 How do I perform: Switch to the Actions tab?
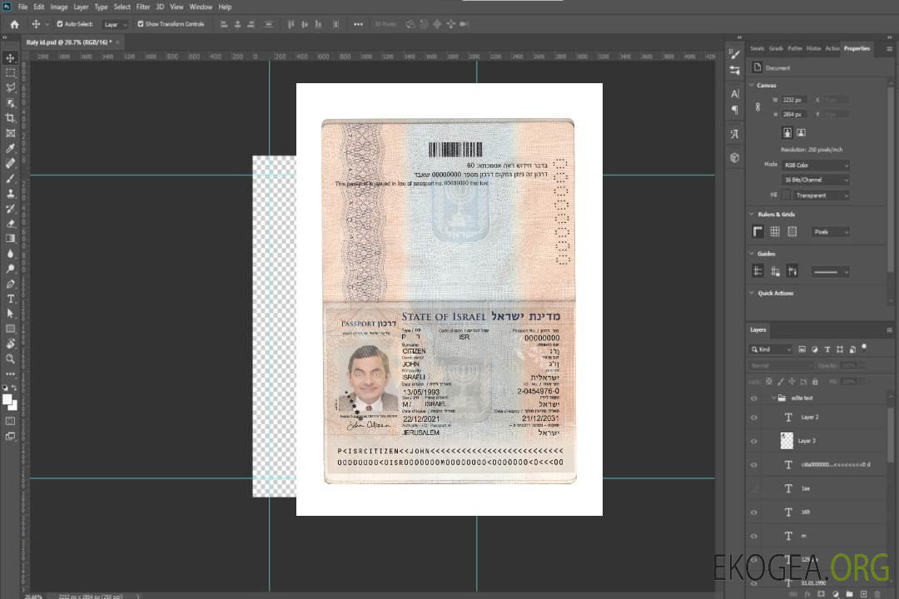click(x=832, y=49)
